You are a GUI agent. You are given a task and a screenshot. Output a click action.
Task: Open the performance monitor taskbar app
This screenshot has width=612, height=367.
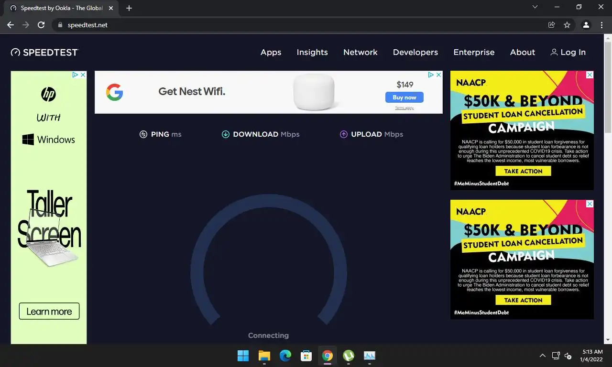(370, 356)
